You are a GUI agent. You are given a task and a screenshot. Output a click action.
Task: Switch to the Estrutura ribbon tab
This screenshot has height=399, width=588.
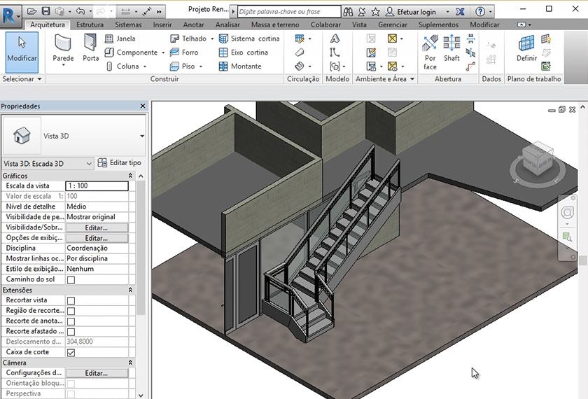pyautogui.click(x=90, y=24)
